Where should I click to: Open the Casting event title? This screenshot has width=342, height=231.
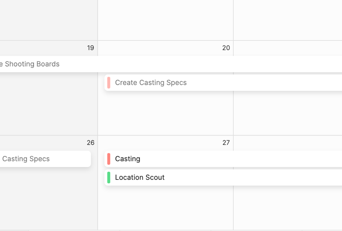point(127,159)
